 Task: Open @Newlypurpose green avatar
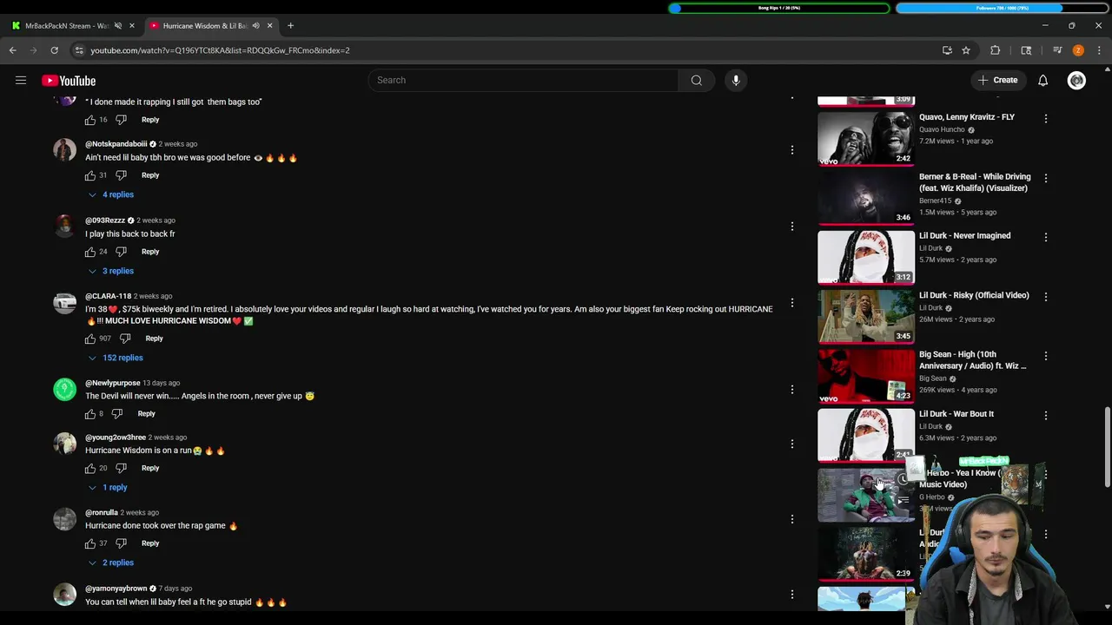pos(65,390)
